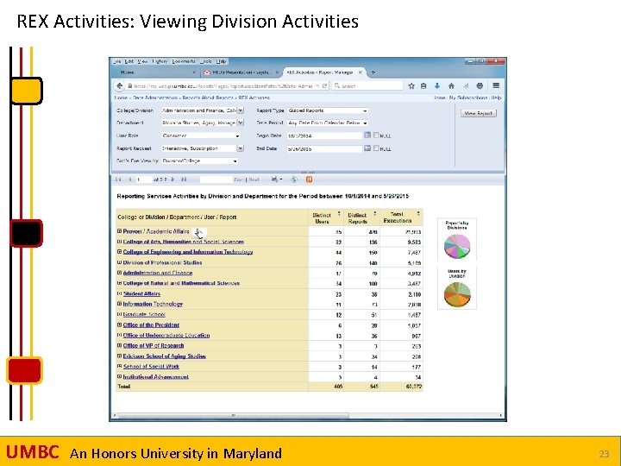Open the Begin Date calendar picker
This screenshot has height=466, width=621.
(x=367, y=135)
